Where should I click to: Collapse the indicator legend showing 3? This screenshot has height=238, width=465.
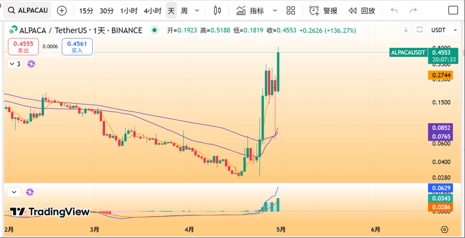click(15, 64)
